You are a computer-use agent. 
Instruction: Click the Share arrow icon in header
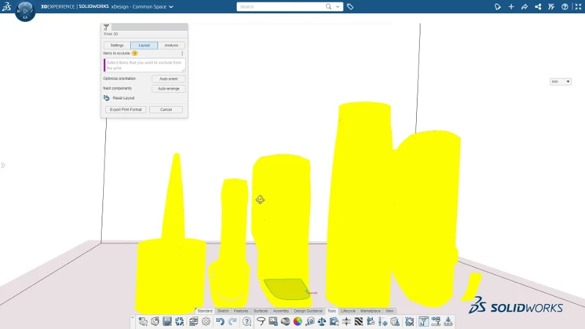coord(524,7)
